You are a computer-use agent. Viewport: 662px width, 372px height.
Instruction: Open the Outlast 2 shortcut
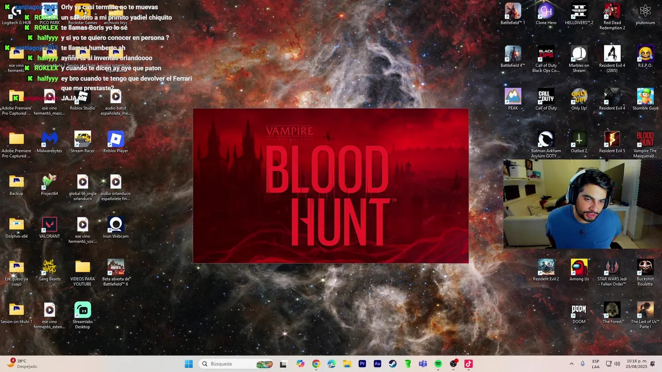tap(579, 142)
